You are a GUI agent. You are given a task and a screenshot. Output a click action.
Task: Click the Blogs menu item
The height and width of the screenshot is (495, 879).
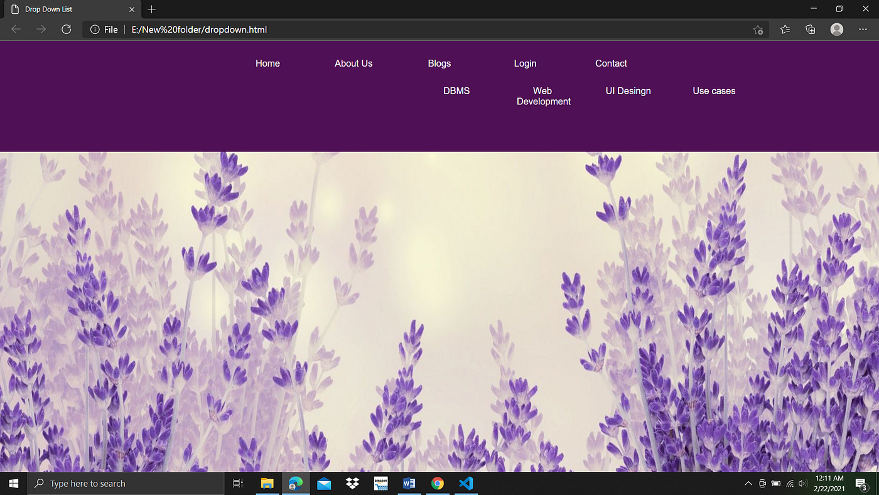(439, 63)
